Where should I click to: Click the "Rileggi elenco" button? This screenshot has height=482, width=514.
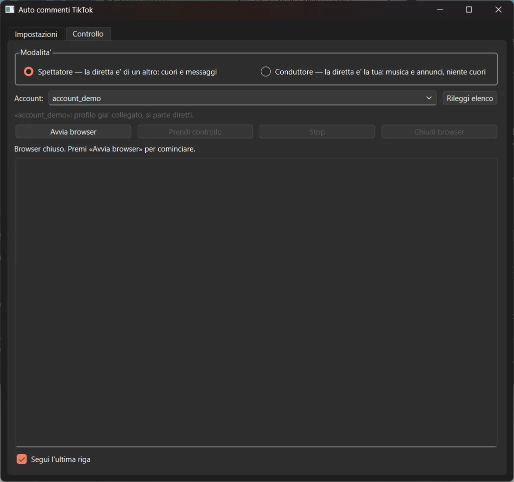[x=470, y=98]
